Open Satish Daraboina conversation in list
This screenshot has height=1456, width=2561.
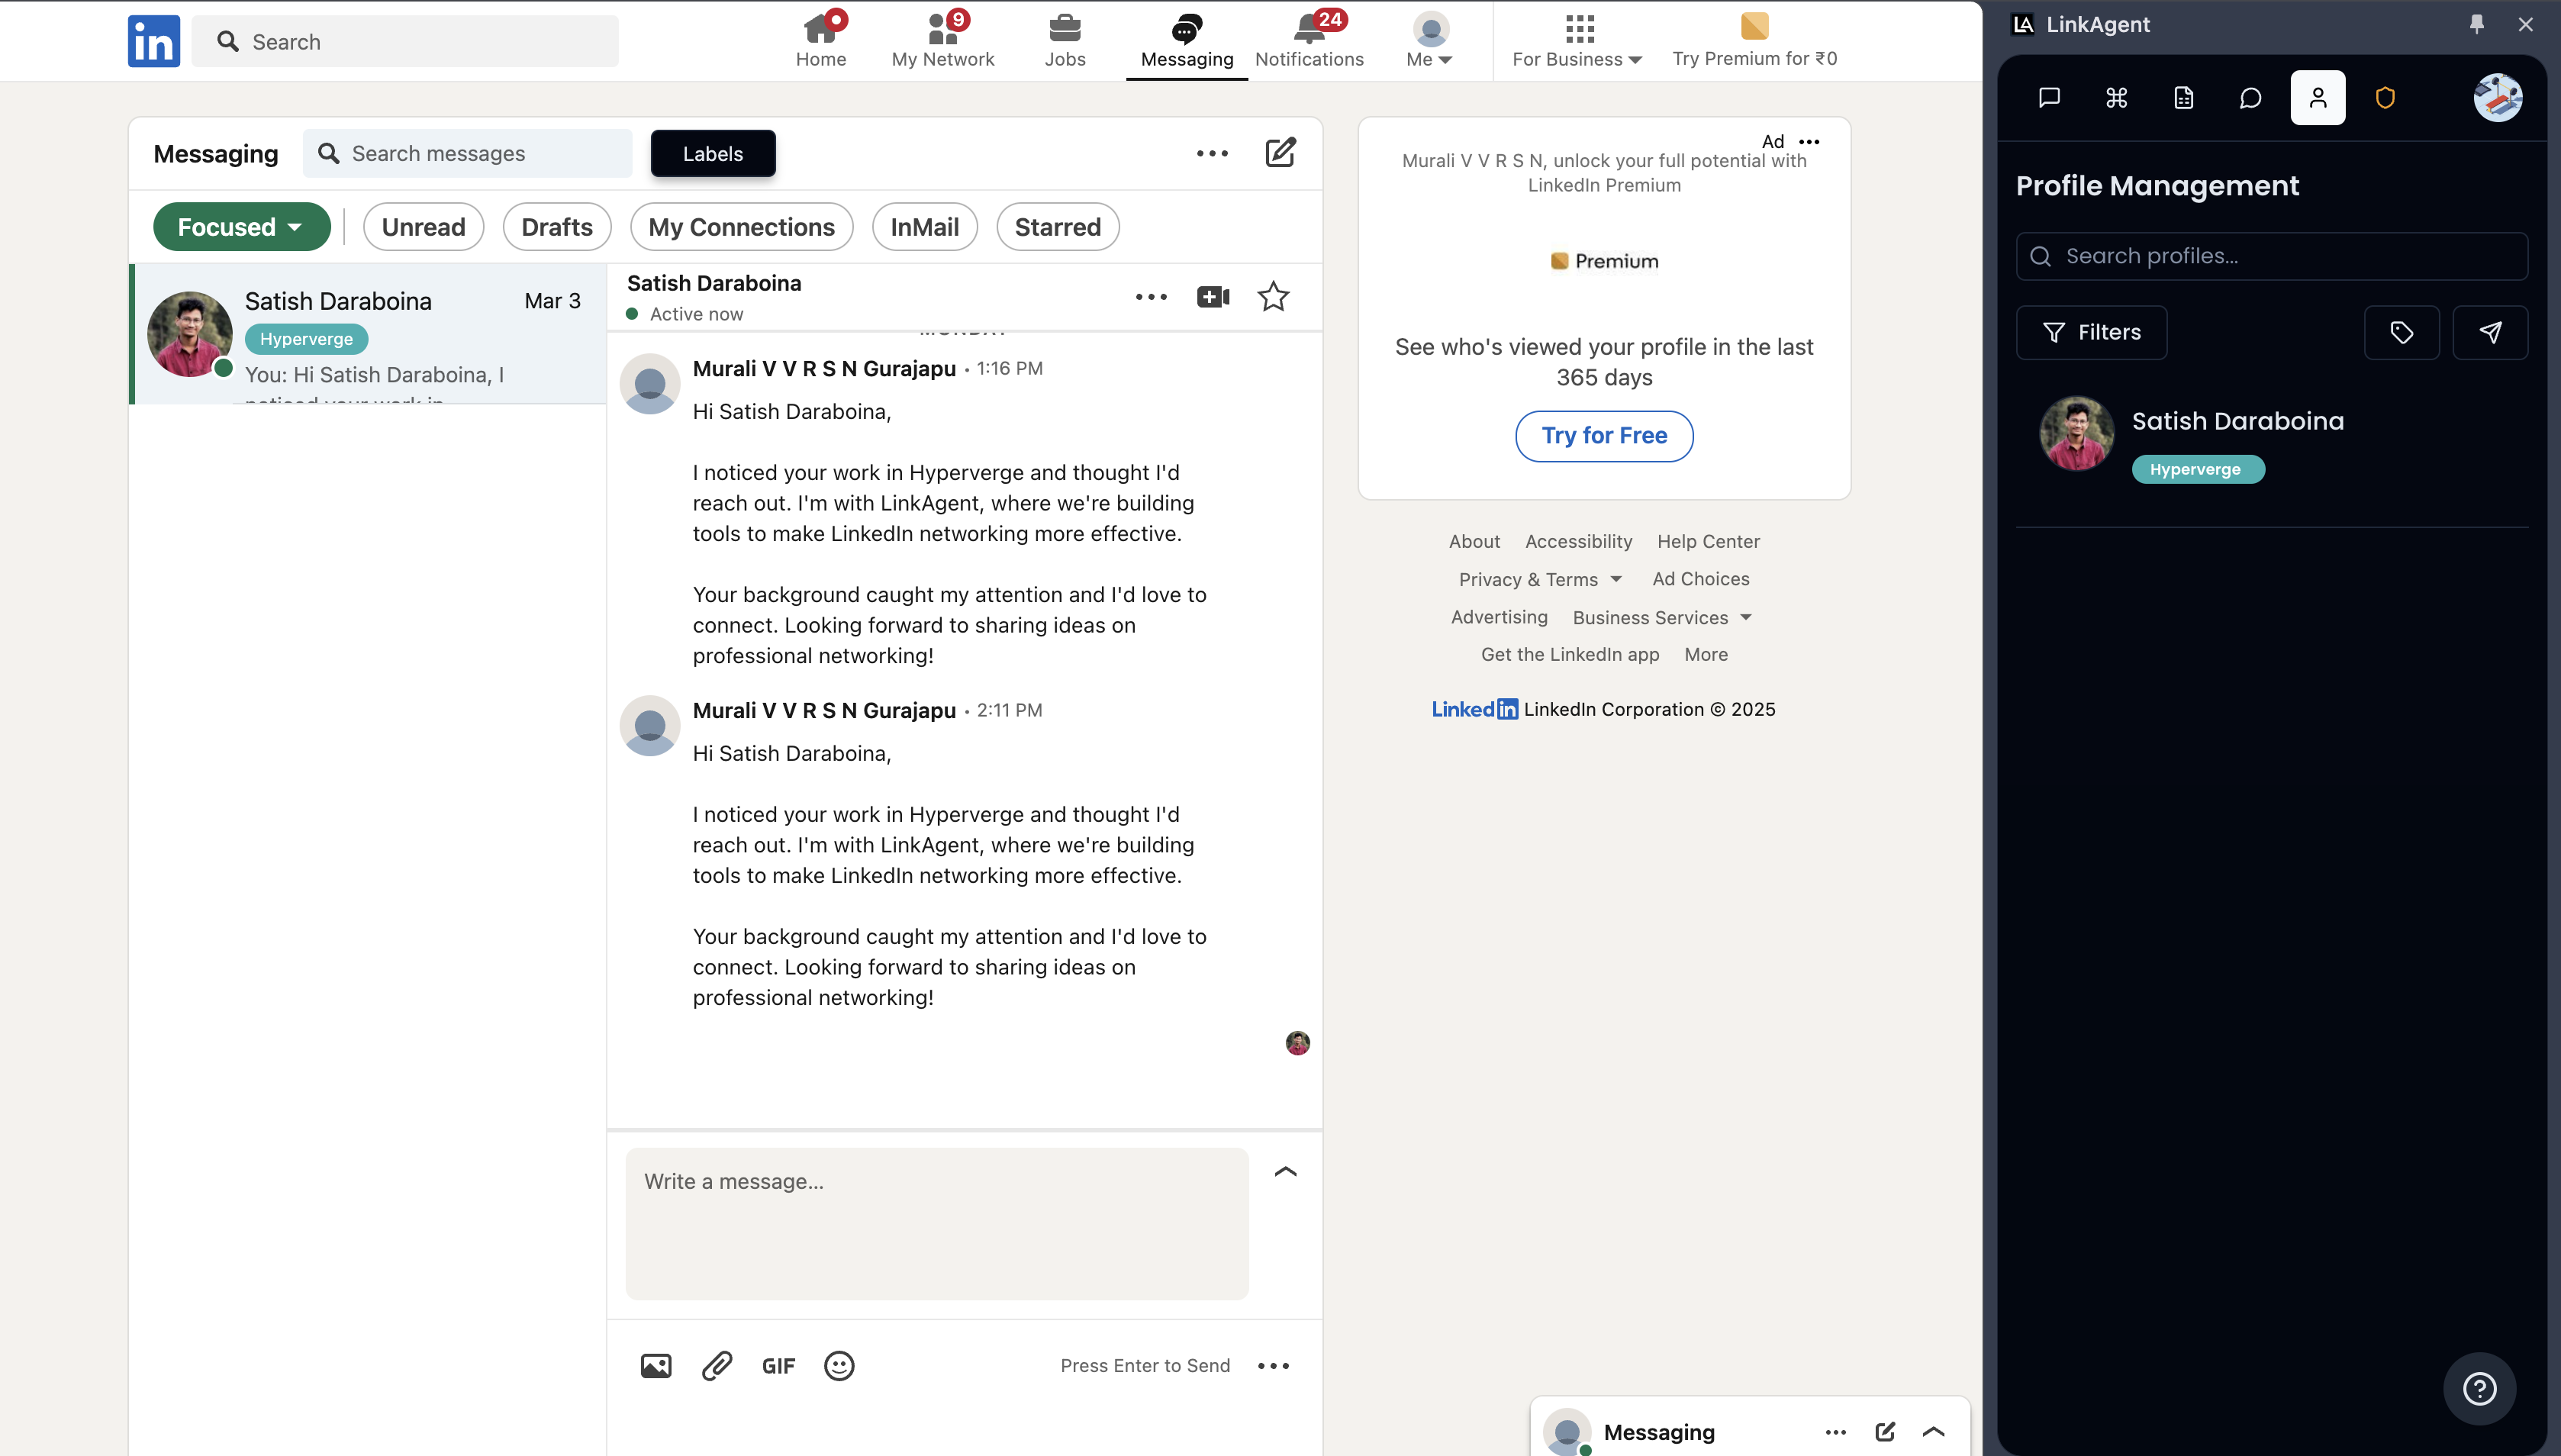[x=368, y=334]
